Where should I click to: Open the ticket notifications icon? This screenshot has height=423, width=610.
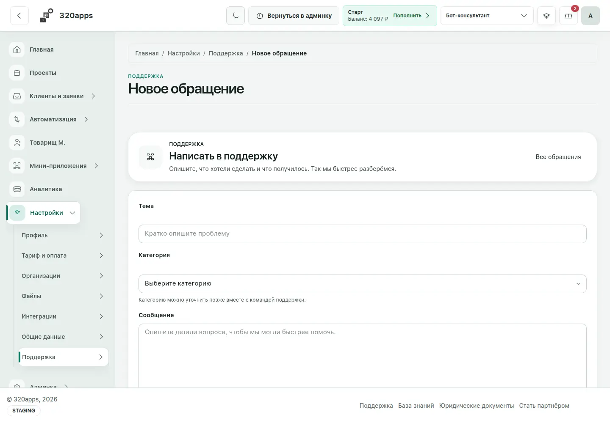coord(568,16)
